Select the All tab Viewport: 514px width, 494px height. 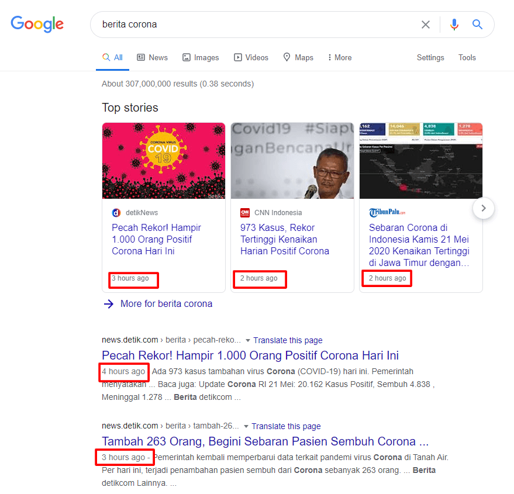point(112,58)
